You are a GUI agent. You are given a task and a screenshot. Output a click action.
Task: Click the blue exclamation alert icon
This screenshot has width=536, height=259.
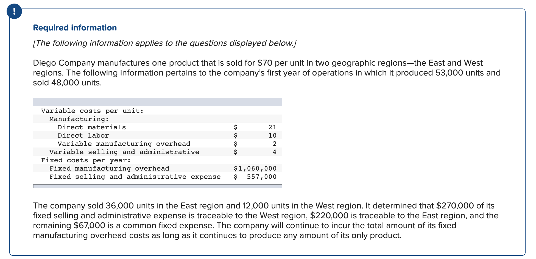(14, 12)
